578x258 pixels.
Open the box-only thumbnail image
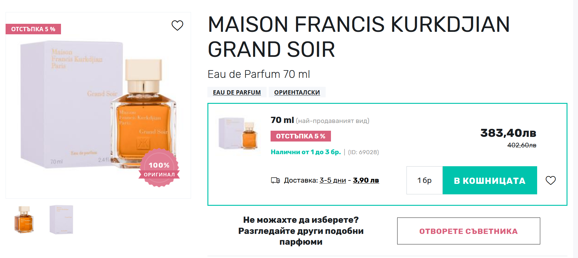click(61, 220)
